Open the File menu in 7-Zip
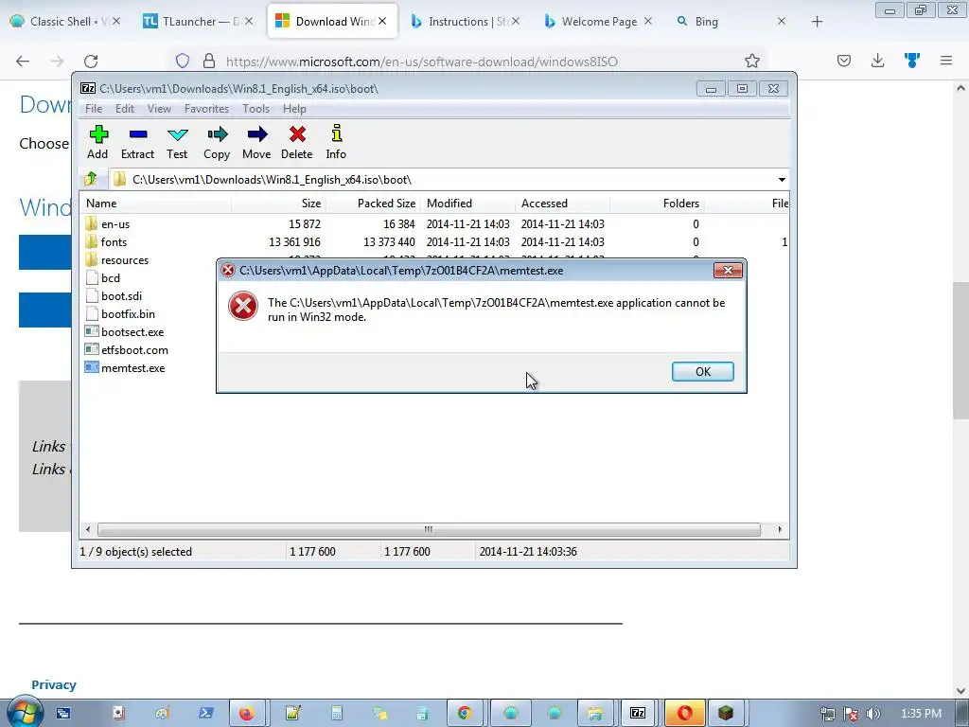This screenshot has height=727, width=969. tap(94, 108)
